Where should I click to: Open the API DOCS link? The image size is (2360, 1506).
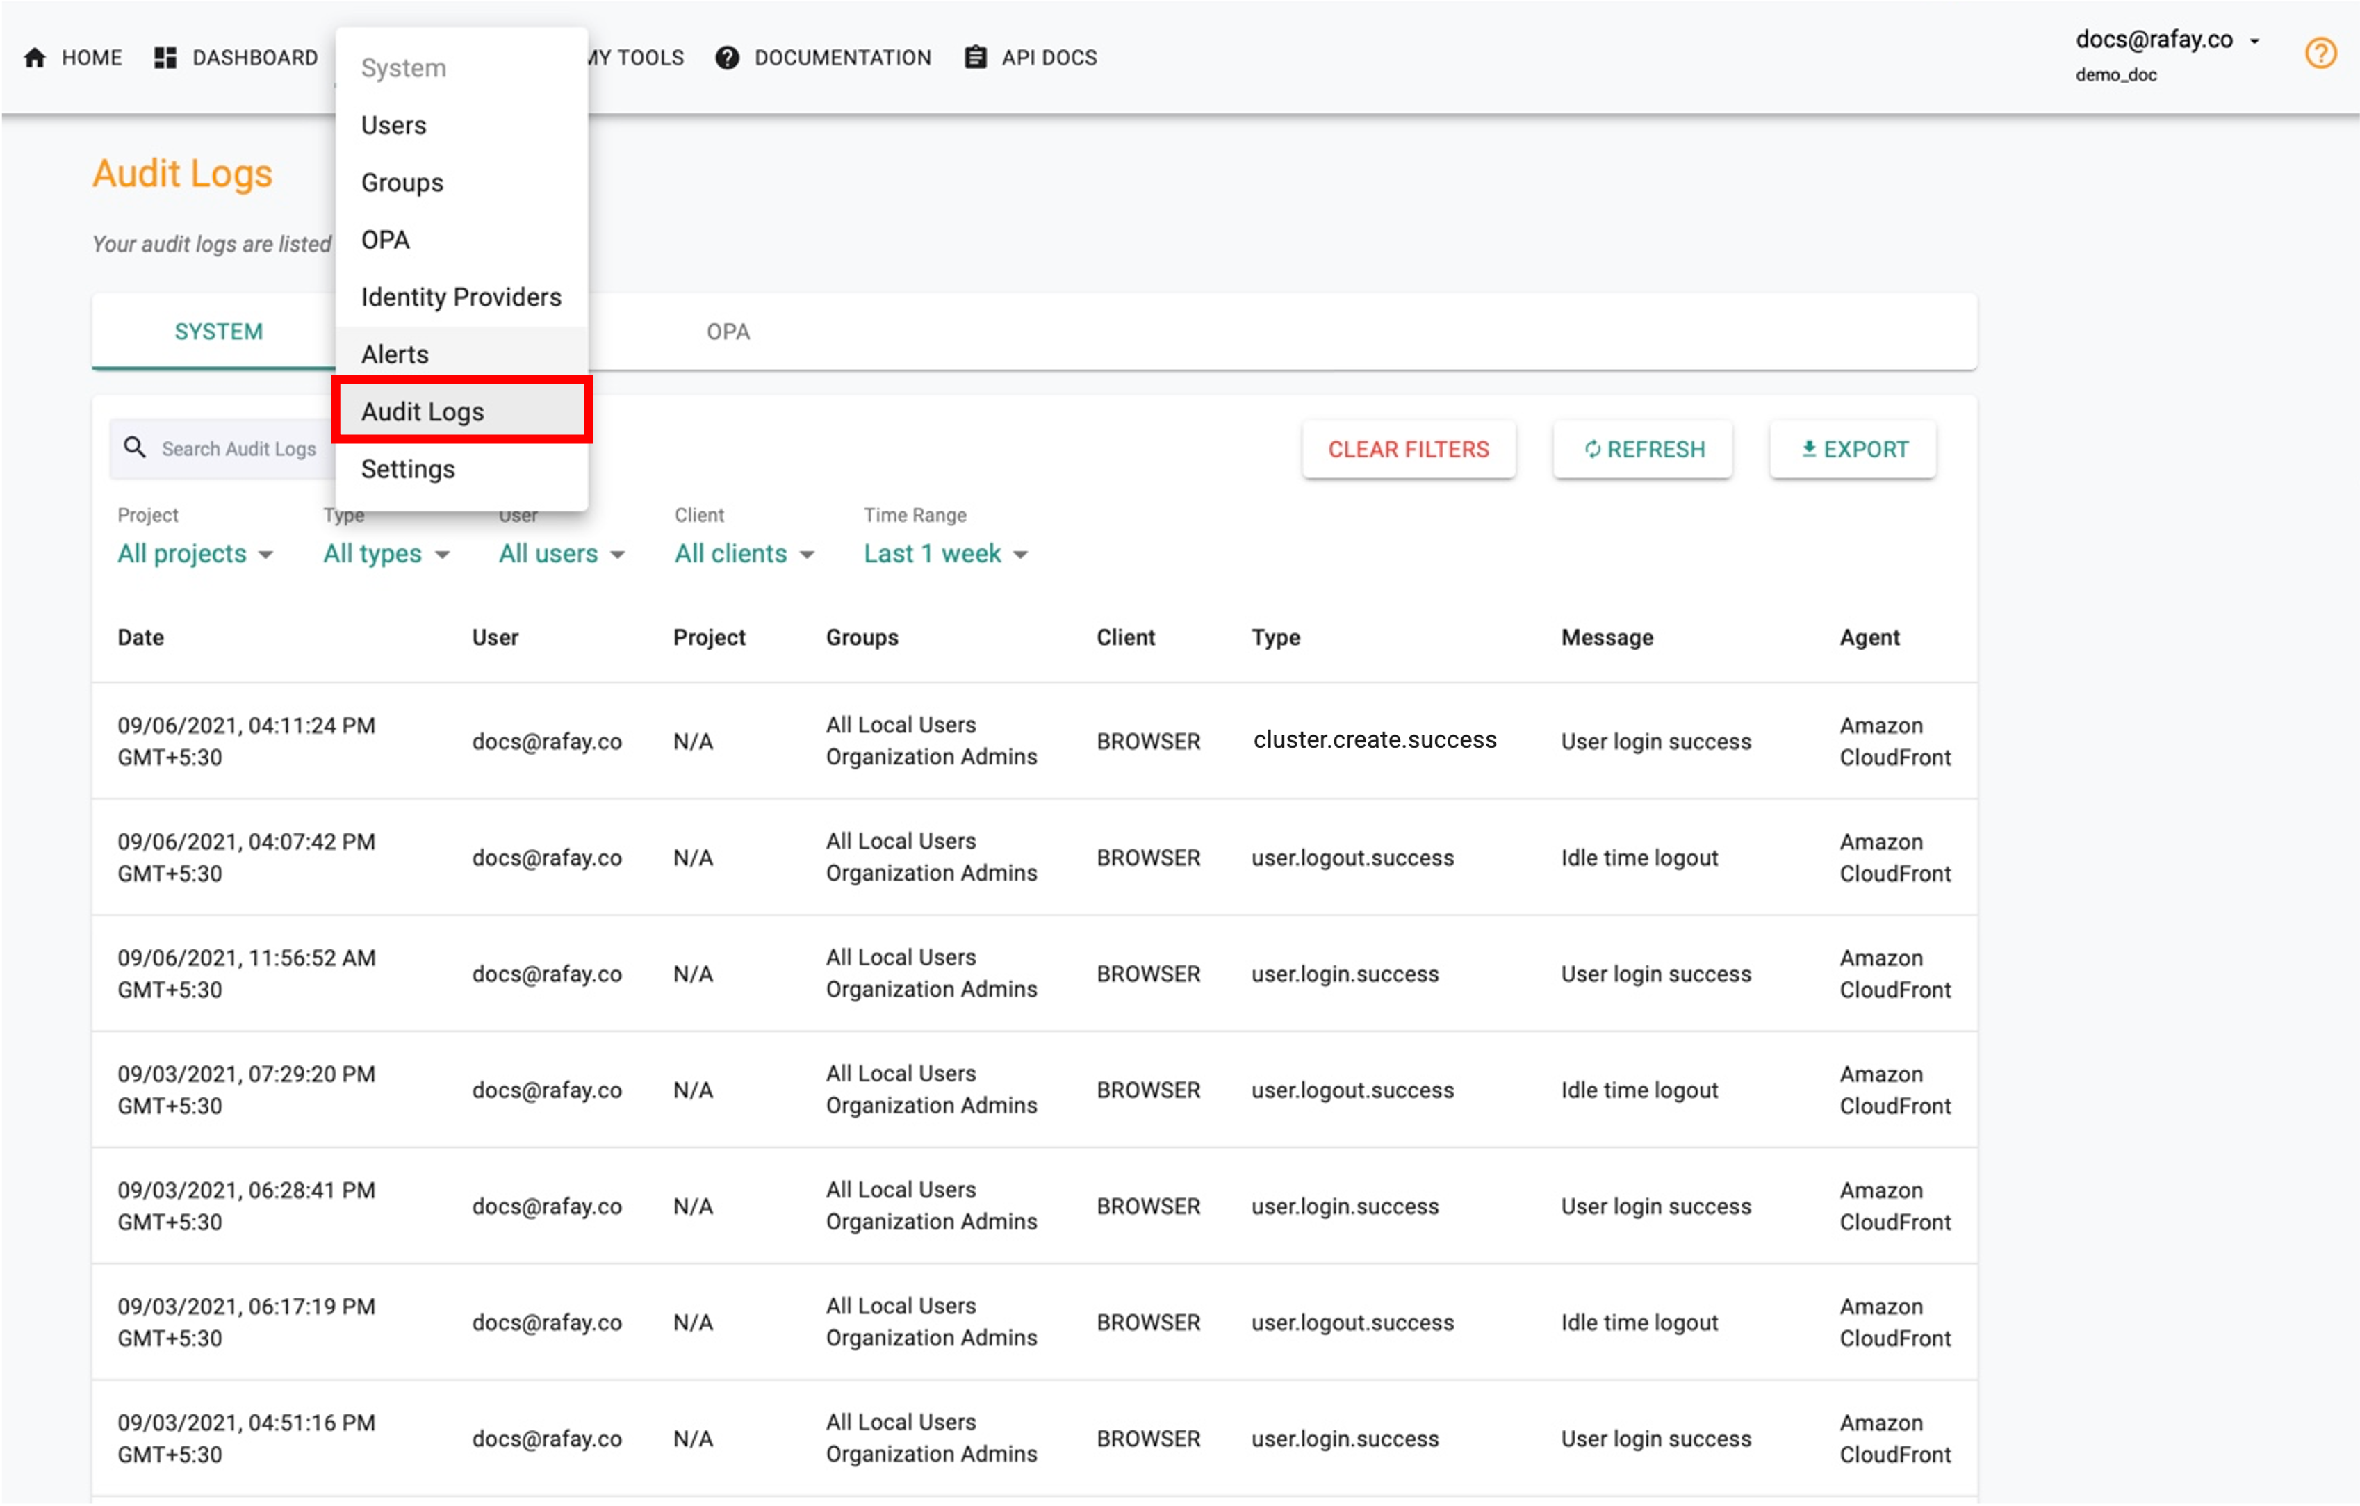coord(1049,58)
